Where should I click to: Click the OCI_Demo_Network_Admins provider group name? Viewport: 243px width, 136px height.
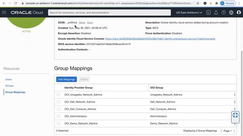pos(81,124)
